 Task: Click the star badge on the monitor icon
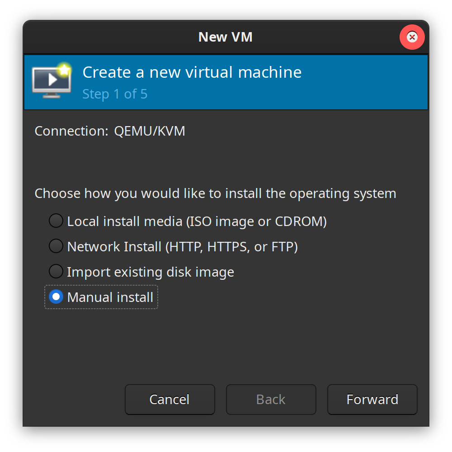tap(65, 70)
